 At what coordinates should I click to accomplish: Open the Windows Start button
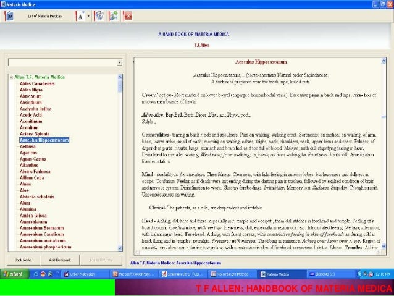click(14, 274)
